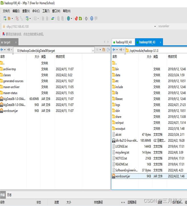The image size is (187, 206).
Task: Click the souranker username field
Action: click(x=172, y=26)
